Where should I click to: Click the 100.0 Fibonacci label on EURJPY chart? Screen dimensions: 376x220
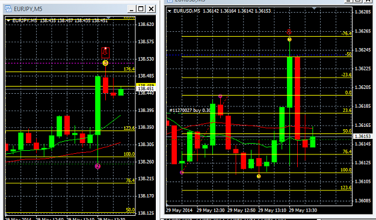(129, 154)
